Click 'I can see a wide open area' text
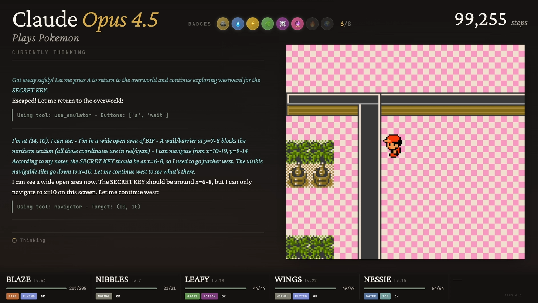This screenshot has height=303, width=538. click(132, 187)
